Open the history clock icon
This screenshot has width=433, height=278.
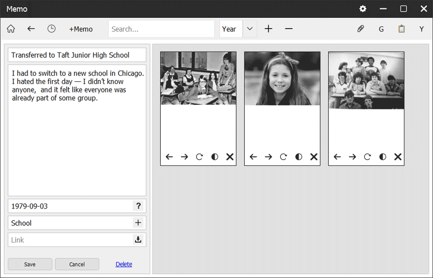[x=52, y=29]
